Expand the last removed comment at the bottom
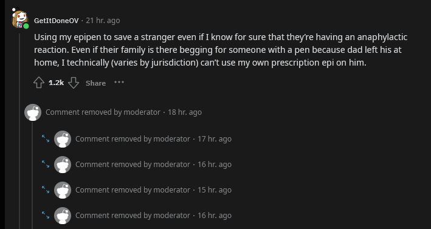The width and height of the screenshot is (431, 229). point(46,215)
